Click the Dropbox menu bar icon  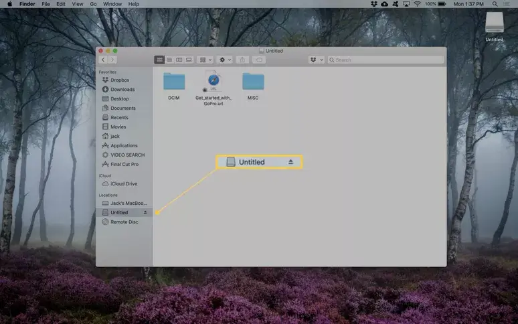tap(374, 4)
